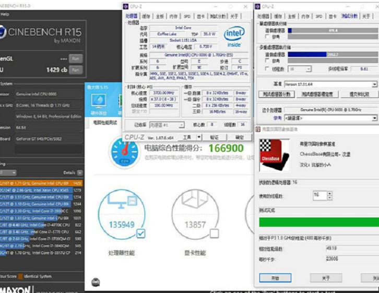Click the 确定 button in CPU-Z
The width and height of the screenshot is (379, 293).
[x=239, y=137]
